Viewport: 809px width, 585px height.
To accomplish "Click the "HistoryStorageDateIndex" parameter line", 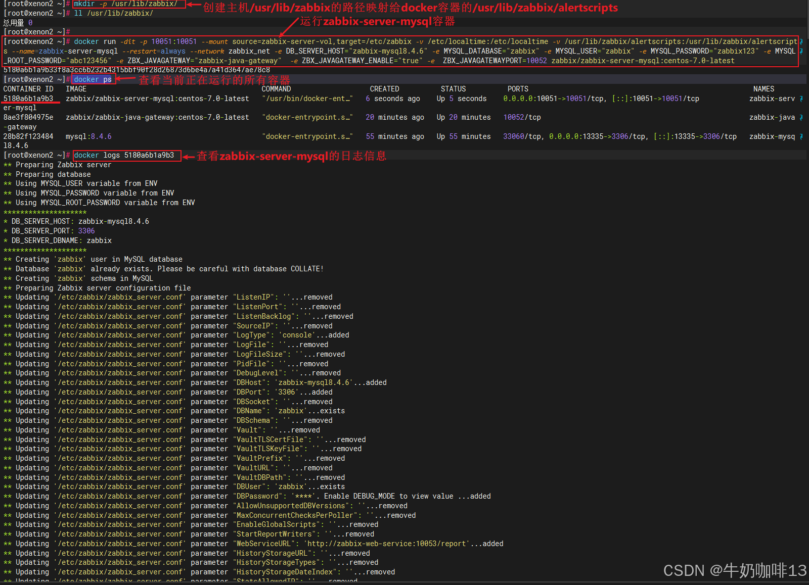I will 199,572.
